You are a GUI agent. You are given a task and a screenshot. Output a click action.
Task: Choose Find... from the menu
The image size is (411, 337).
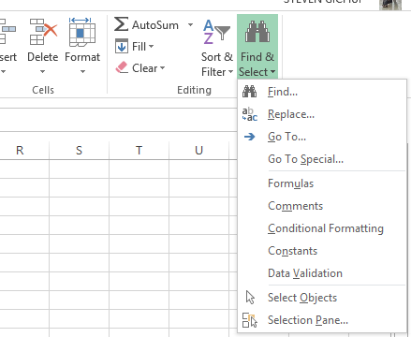point(322,92)
